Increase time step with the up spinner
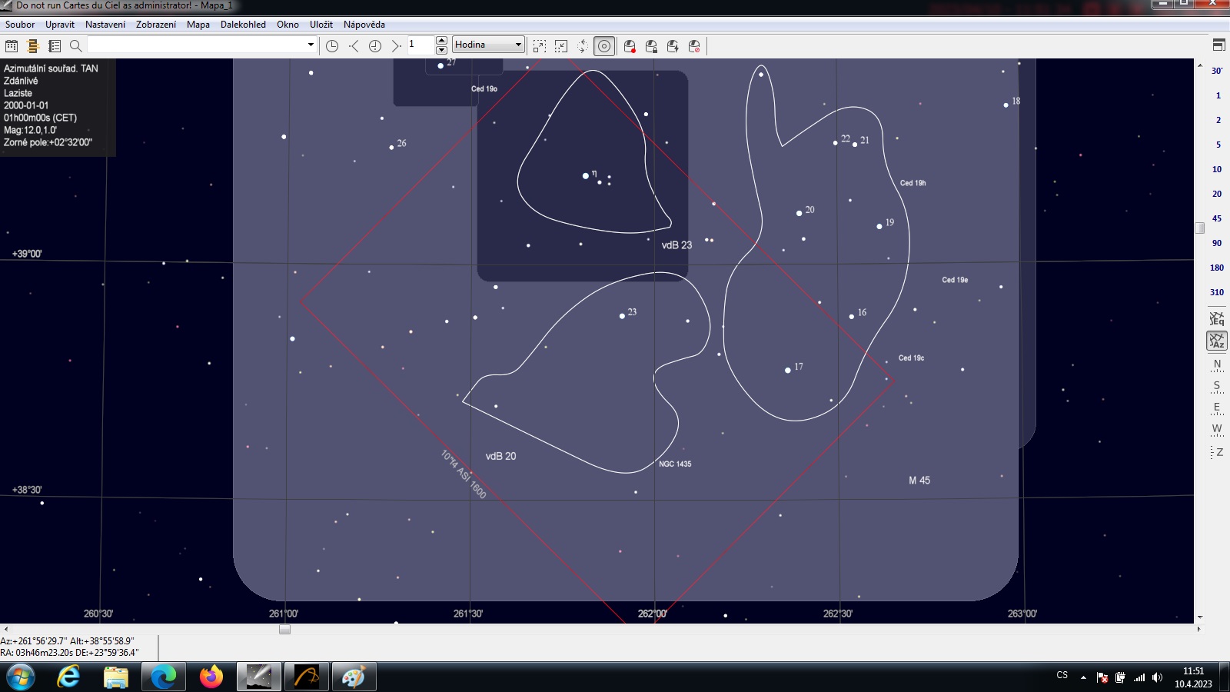This screenshot has width=1230, height=692. click(x=441, y=40)
